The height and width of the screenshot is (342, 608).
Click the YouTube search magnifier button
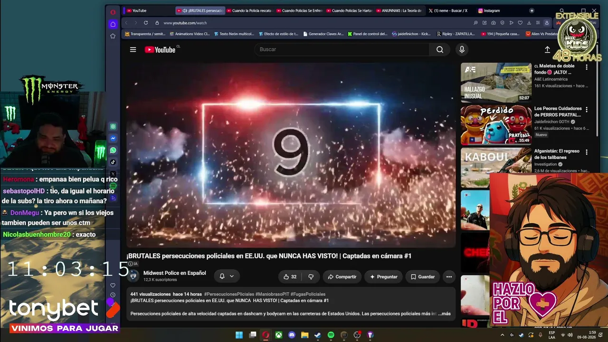pyautogui.click(x=440, y=49)
